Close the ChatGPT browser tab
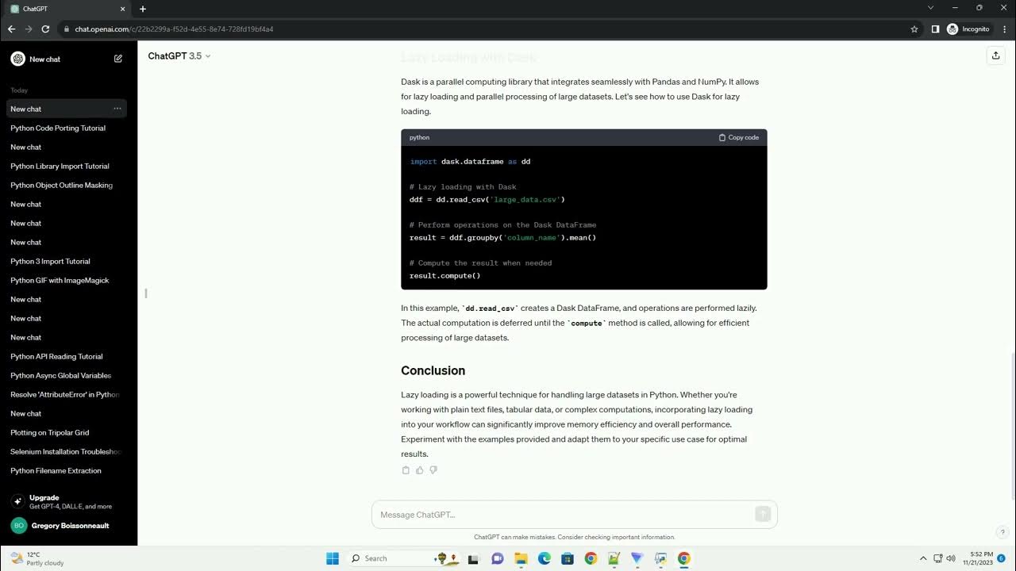Screen dimensions: 1016x571 [x=122, y=9]
